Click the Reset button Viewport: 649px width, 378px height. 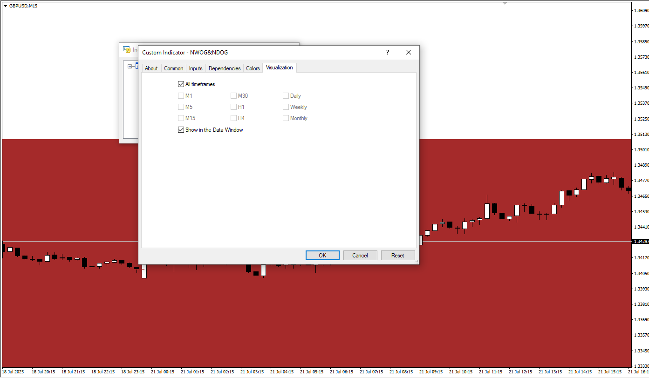(398, 255)
